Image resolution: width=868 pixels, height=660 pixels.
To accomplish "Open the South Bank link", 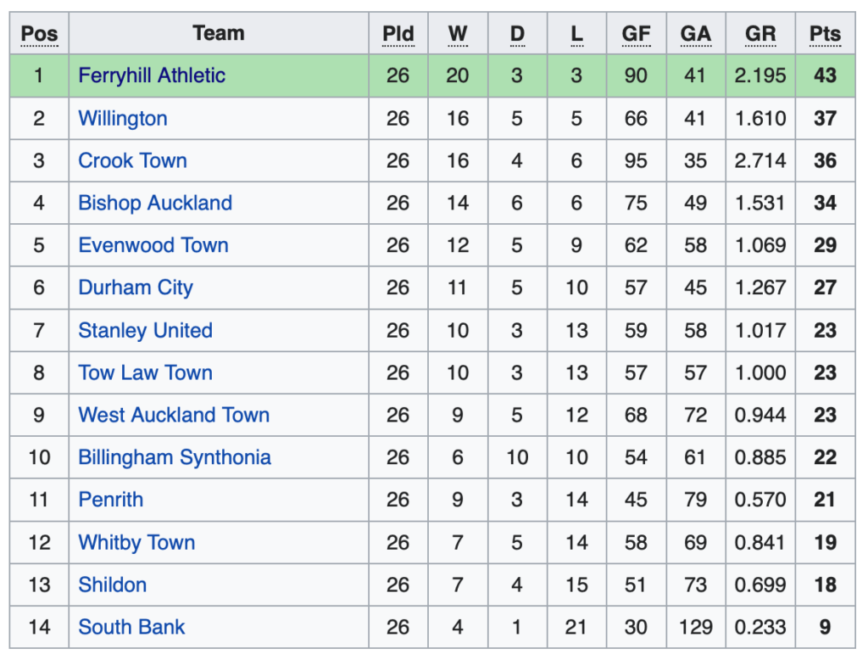I will pos(131,627).
